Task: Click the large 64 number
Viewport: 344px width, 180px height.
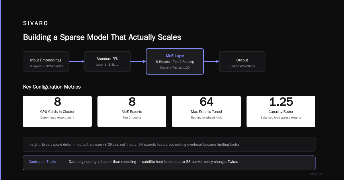Action: point(206,102)
